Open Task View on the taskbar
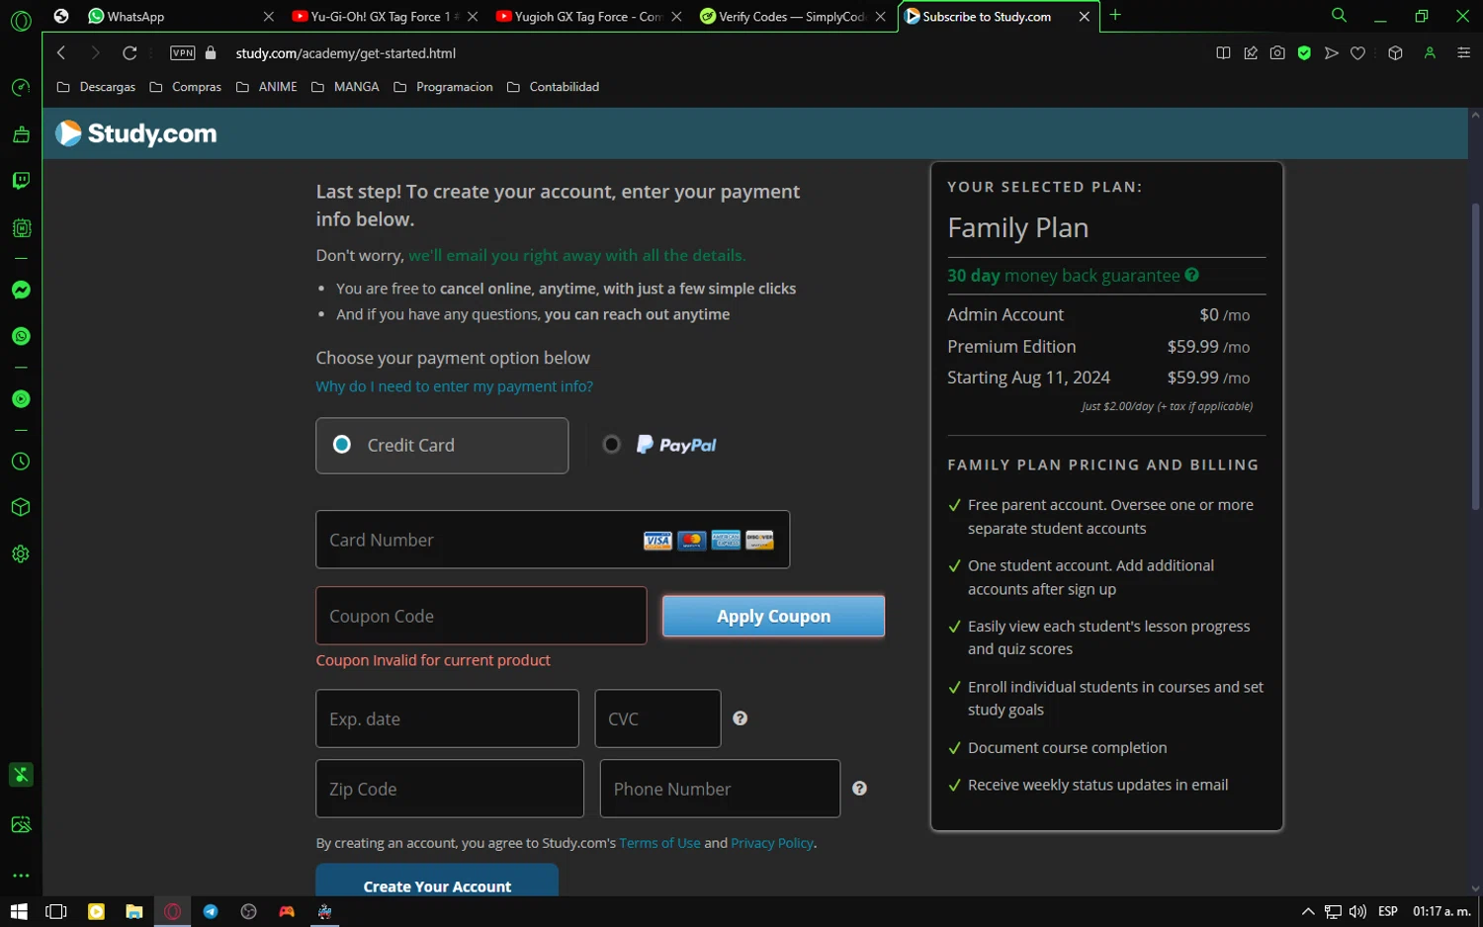This screenshot has width=1483, height=927. pyautogui.click(x=56, y=911)
